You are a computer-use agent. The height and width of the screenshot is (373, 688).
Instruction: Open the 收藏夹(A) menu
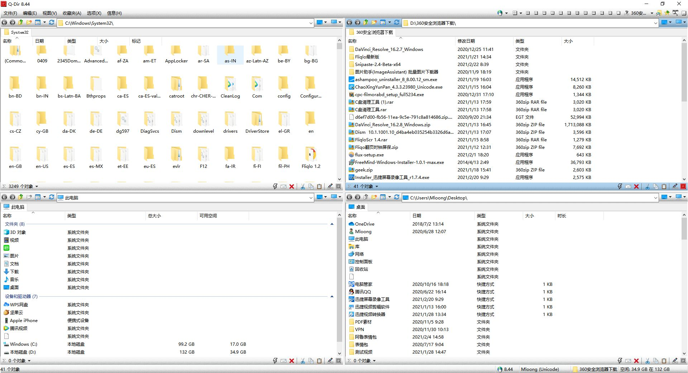(72, 13)
